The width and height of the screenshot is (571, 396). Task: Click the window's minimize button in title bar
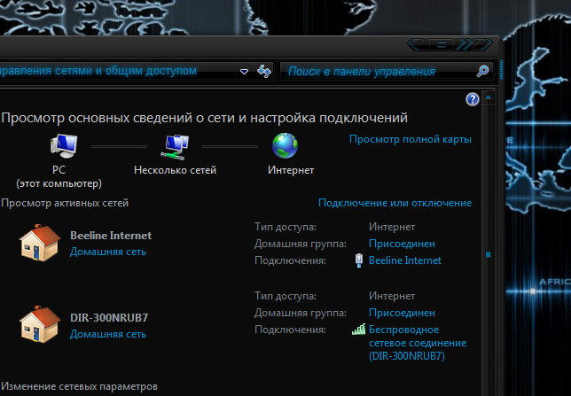pyautogui.click(x=418, y=45)
